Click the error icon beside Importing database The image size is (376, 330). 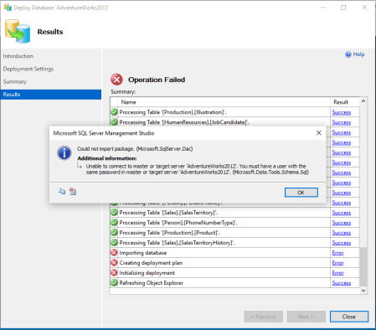pos(114,253)
